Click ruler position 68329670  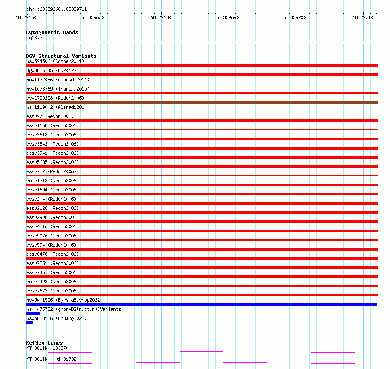coord(93,17)
